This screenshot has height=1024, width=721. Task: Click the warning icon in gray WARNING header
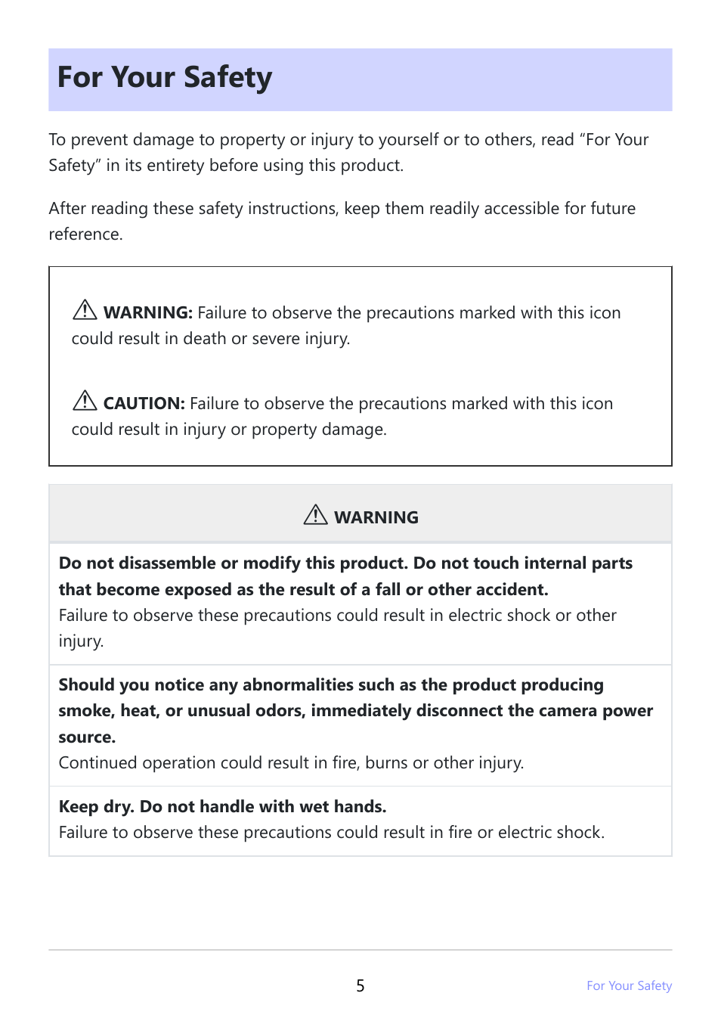pos(315,515)
